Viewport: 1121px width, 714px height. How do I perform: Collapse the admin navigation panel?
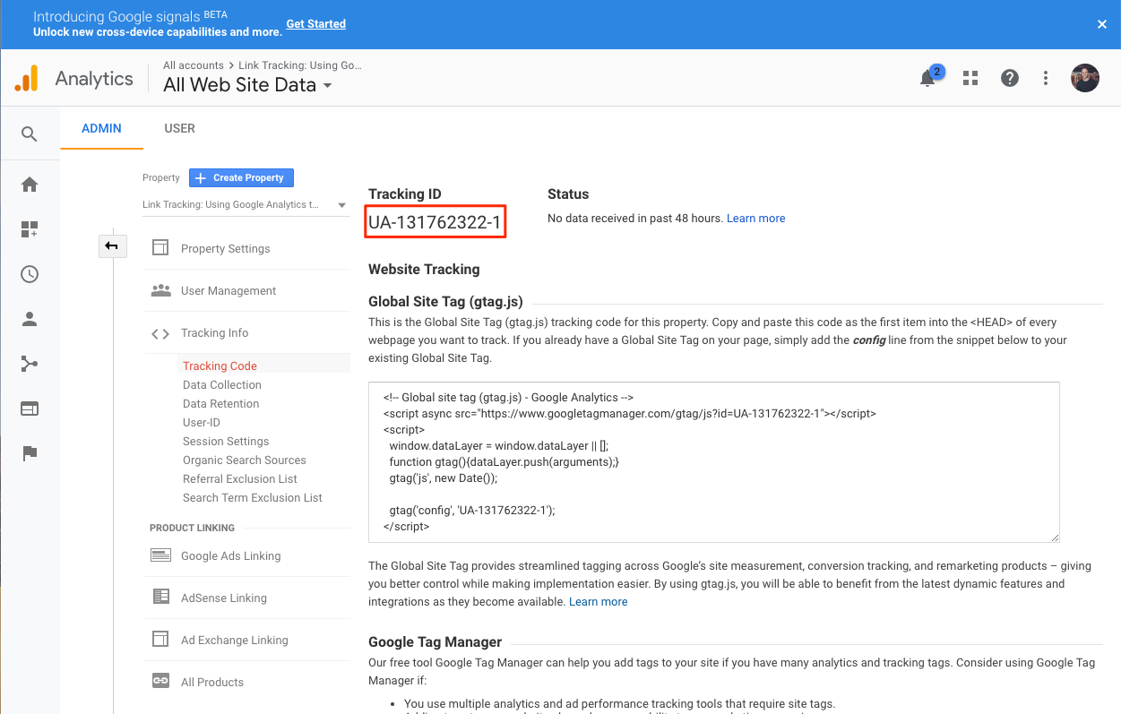click(112, 245)
